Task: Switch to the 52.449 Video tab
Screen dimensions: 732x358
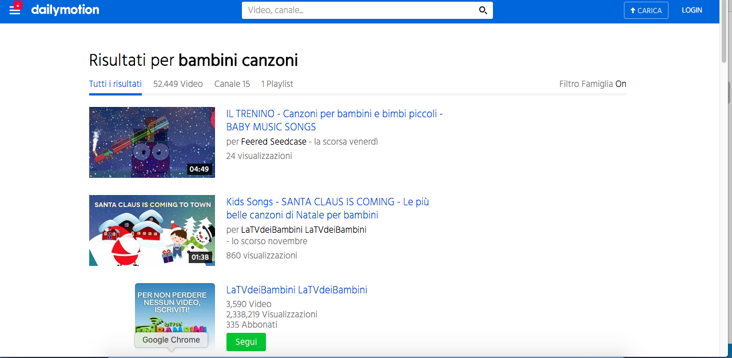Action: [178, 84]
